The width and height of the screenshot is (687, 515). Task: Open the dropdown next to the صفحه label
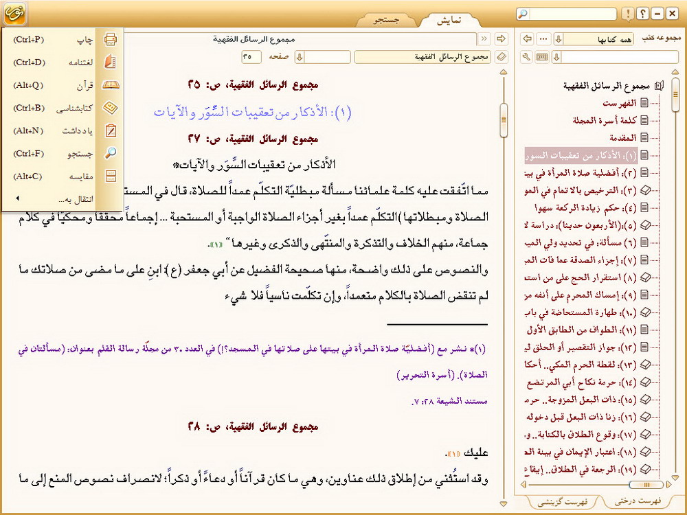click(x=300, y=57)
